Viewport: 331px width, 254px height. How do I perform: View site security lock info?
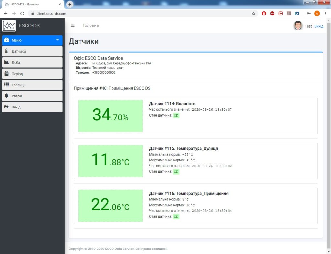tap(32, 14)
